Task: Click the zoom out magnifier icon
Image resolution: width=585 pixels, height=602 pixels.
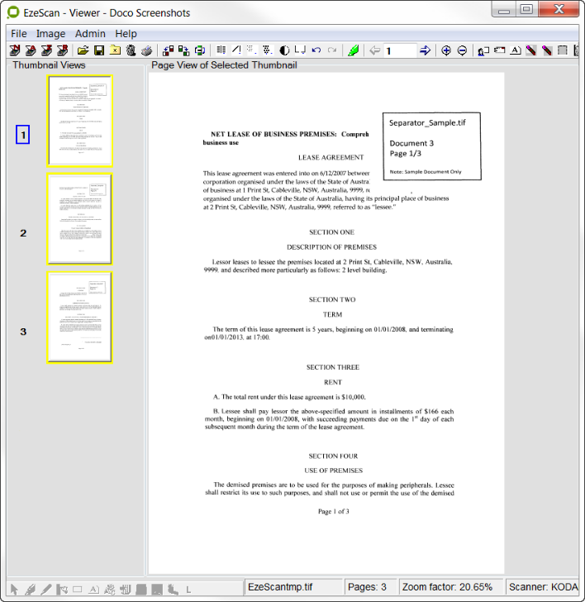Action: [462, 50]
